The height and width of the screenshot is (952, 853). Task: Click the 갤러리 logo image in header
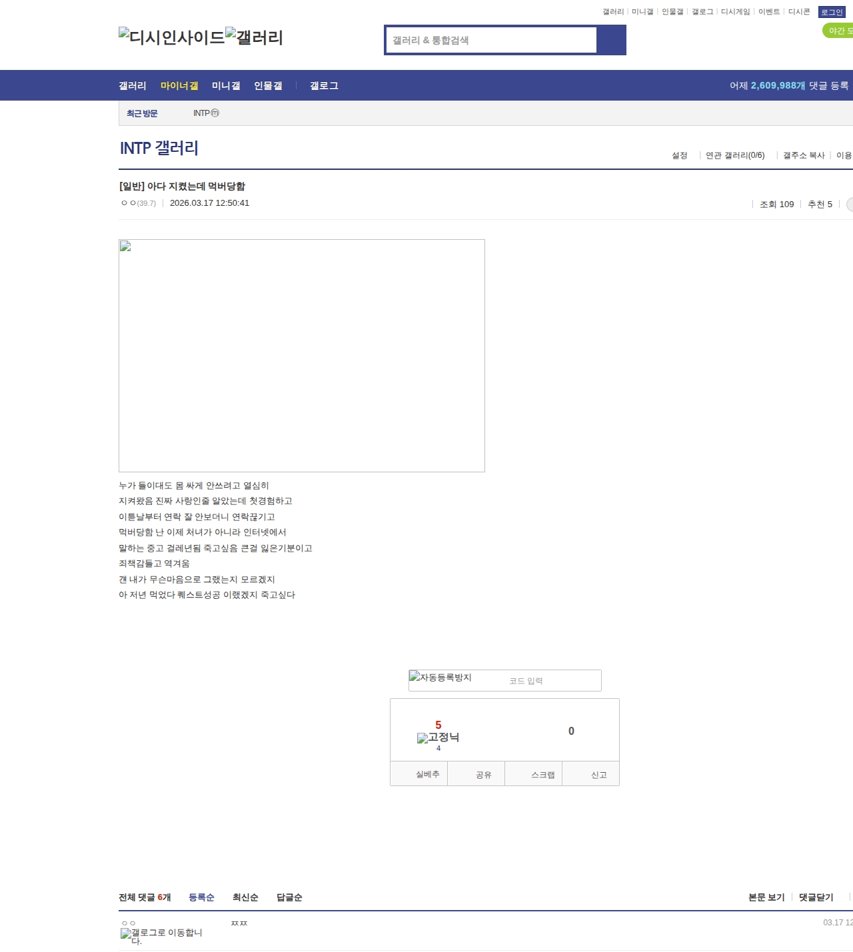click(255, 37)
